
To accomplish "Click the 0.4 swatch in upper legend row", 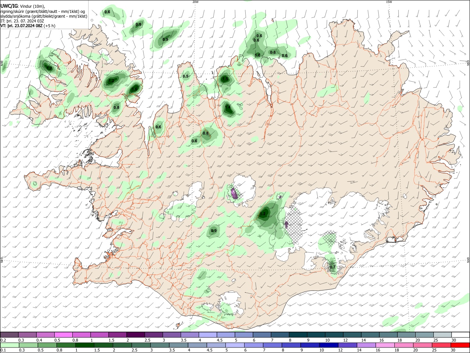I will pyautogui.click(x=45, y=335).
